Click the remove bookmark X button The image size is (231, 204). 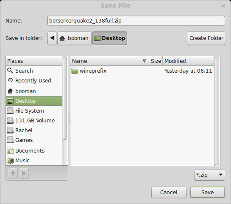pyautogui.click(x=24, y=173)
